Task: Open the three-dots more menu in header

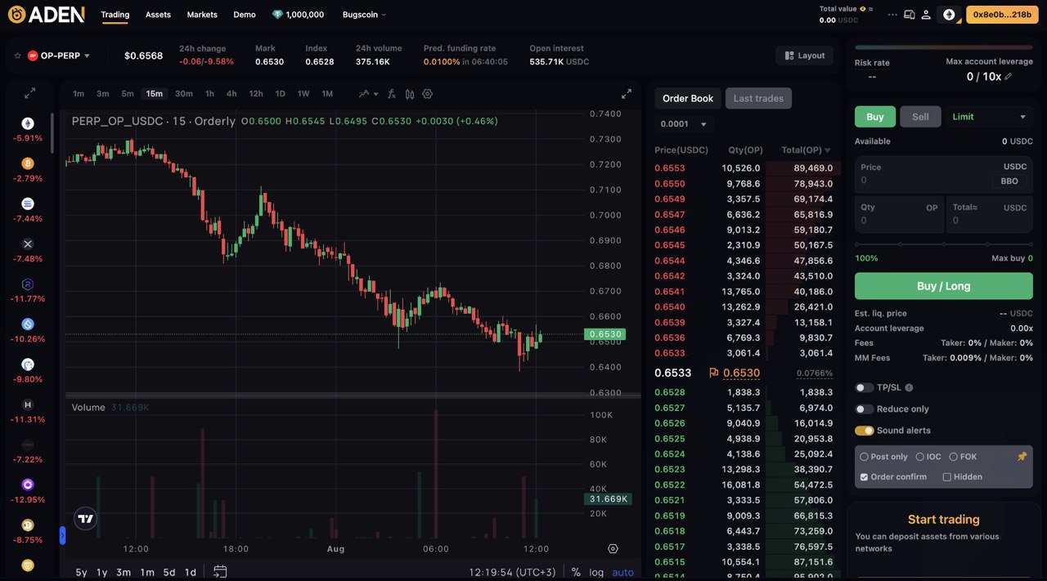Action: [x=892, y=15]
